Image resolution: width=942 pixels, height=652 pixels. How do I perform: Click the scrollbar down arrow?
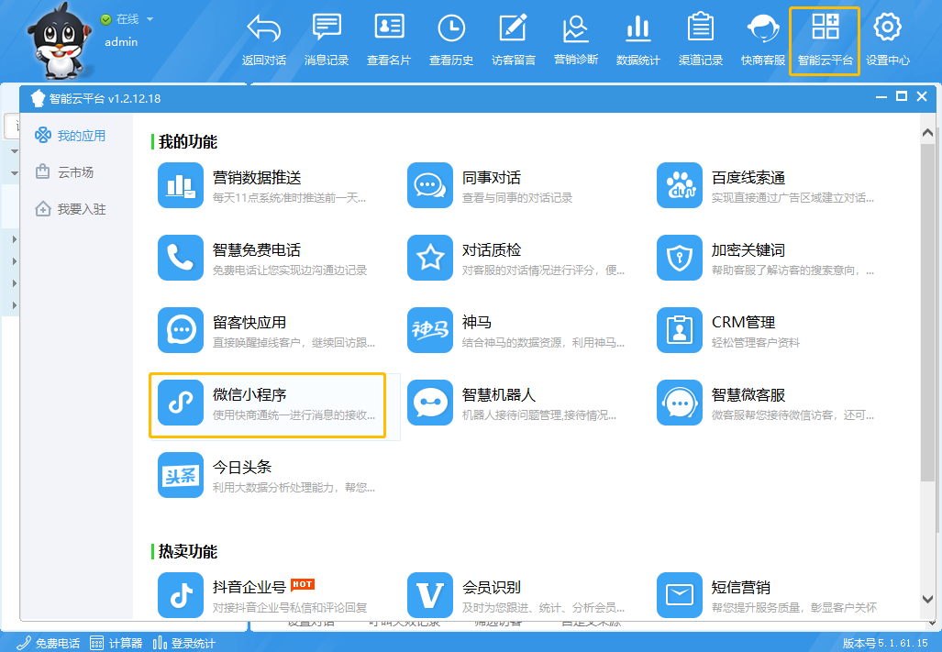click(928, 600)
